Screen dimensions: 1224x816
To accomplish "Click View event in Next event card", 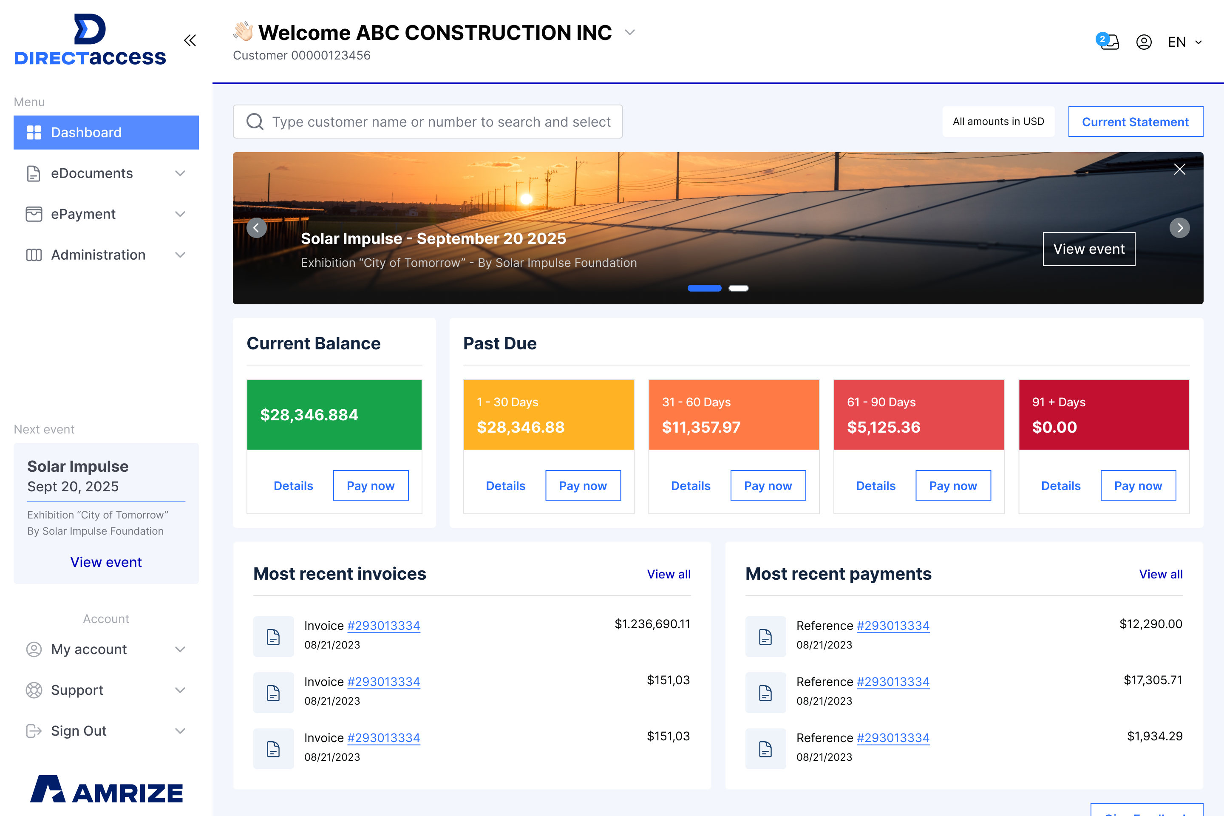I will click(x=106, y=562).
